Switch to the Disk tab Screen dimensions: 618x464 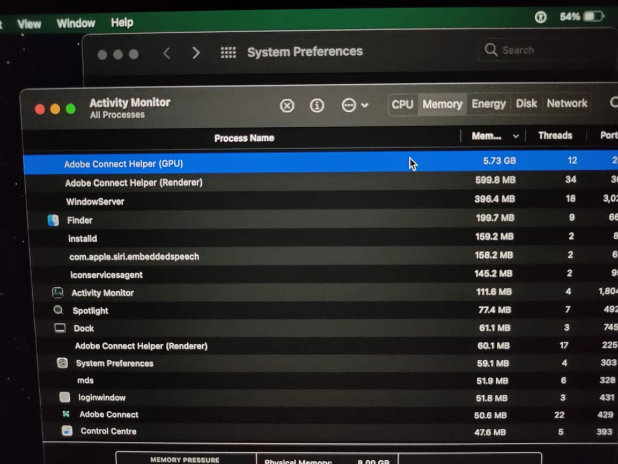tap(526, 103)
